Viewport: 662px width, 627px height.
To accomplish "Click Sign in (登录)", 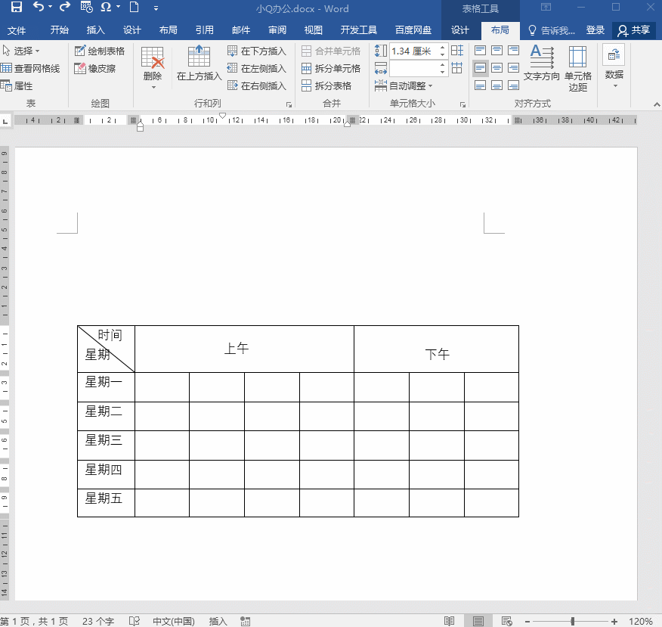I will point(595,30).
